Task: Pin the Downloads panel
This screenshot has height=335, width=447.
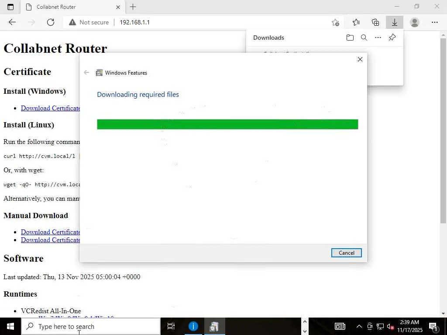Action: [392, 38]
